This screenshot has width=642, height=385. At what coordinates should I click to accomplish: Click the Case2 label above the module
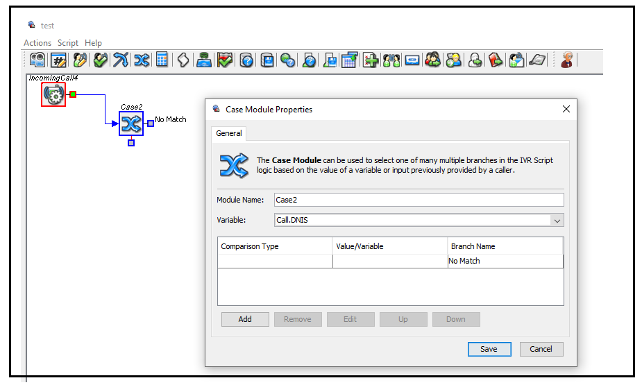(x=131, y=107)
